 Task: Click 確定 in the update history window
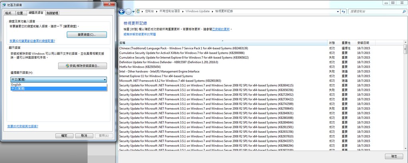[394, 156]
